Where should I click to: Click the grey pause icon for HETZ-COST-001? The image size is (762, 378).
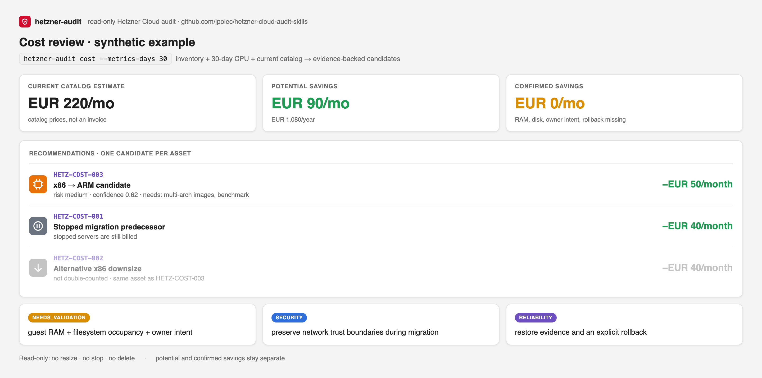38,226
